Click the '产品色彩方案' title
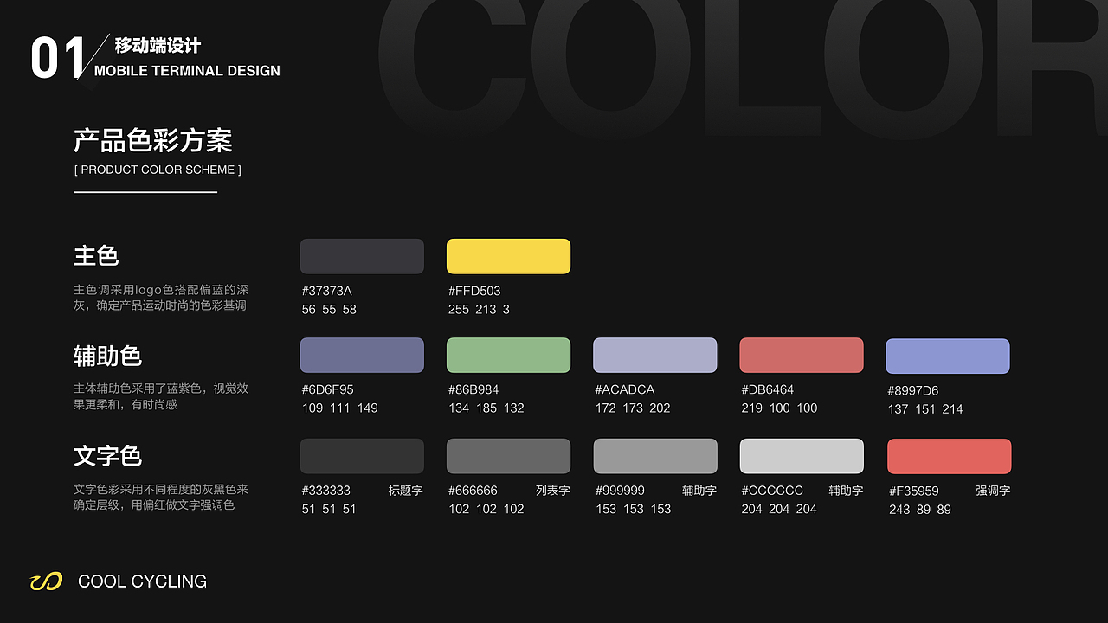This screenshot has width=1108, height=623. coord(153,140)
